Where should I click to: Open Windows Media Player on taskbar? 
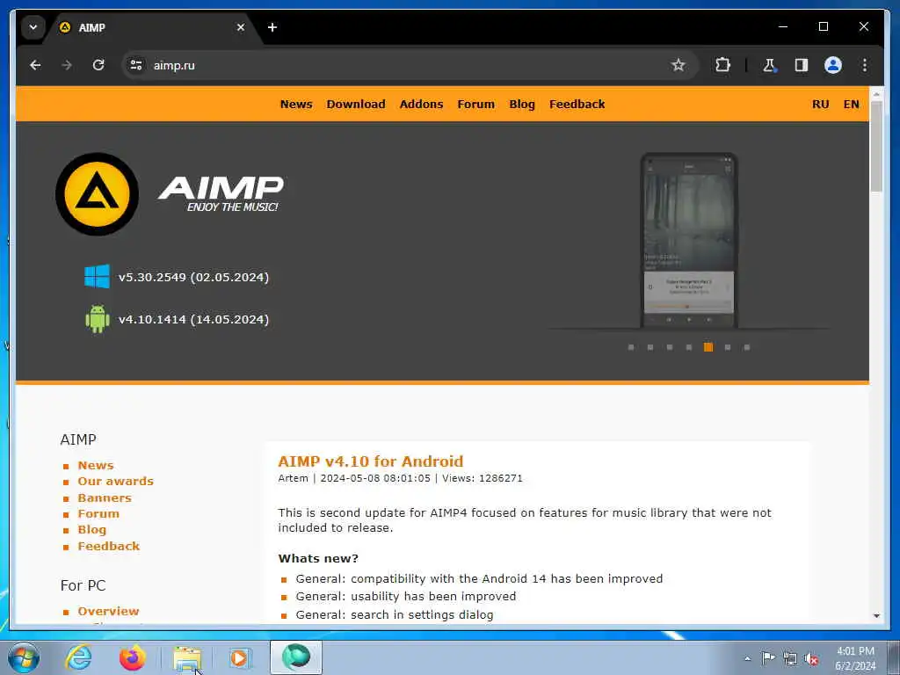click(239, 657)
